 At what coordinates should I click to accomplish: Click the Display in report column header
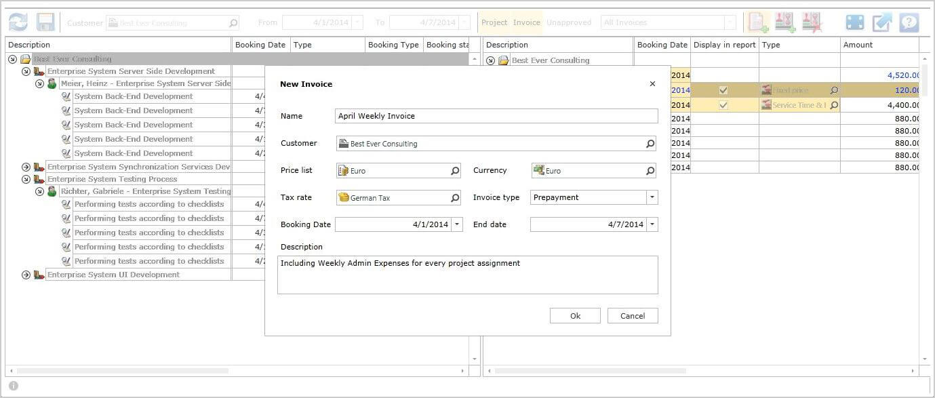pyautogui.click(x=724, y=45)
